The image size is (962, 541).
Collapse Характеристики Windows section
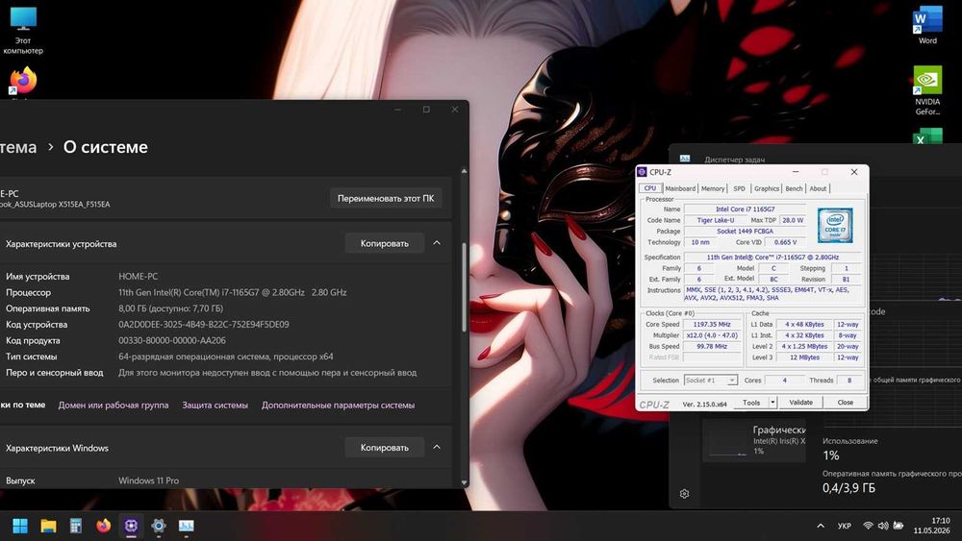[437, 447]
